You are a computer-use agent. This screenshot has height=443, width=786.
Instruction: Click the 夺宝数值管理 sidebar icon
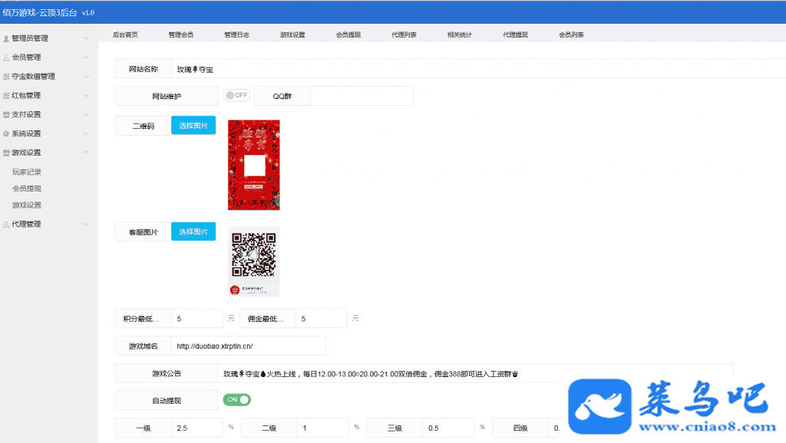[6, 77]
